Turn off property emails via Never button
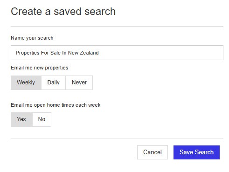 click(x=79, y=83)
